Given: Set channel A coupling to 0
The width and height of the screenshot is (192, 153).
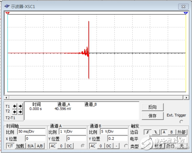Looking at the screenshot, I should point(61,146).
